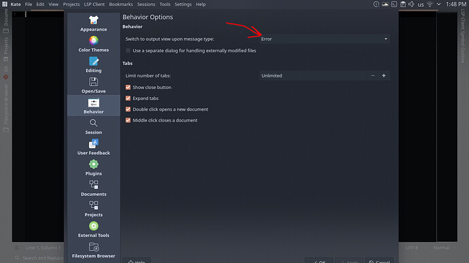Viewport: 469px width, 263px height.
Task: Toggle Middle click closes a document
Action: tap(128, 120)
